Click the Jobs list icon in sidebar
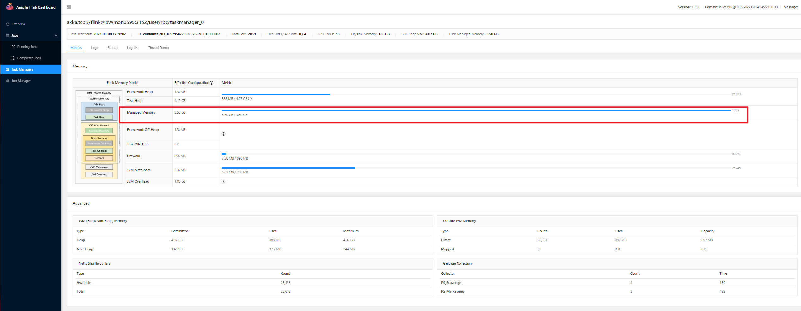The height and width of the screenshot is (311, 801). pos(8,35)
